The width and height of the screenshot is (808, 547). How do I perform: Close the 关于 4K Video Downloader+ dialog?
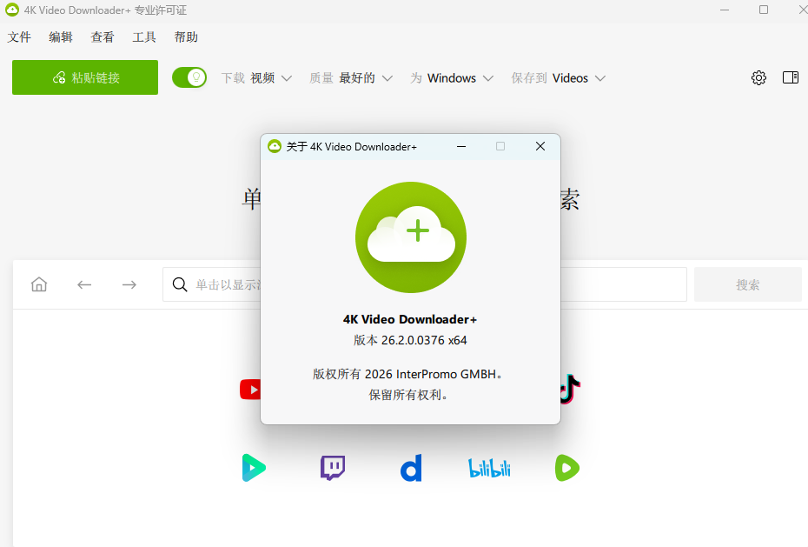540,146
